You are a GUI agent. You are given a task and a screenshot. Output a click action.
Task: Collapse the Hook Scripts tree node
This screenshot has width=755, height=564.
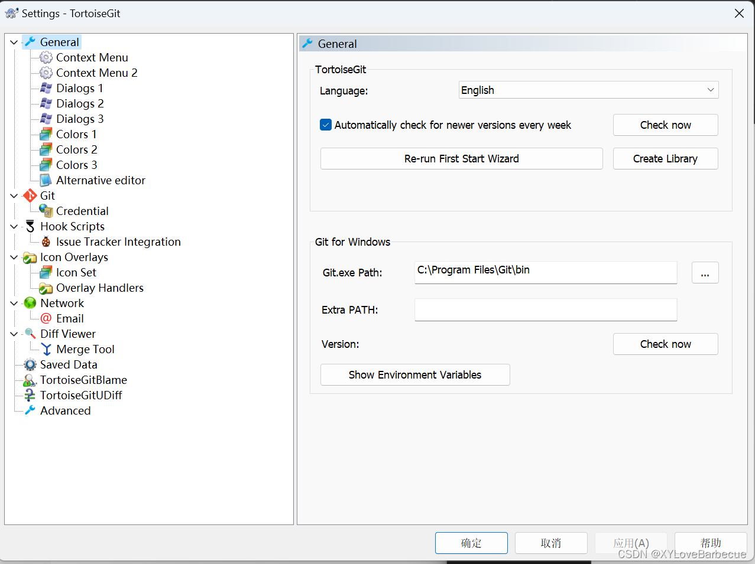tap(14, 227)
